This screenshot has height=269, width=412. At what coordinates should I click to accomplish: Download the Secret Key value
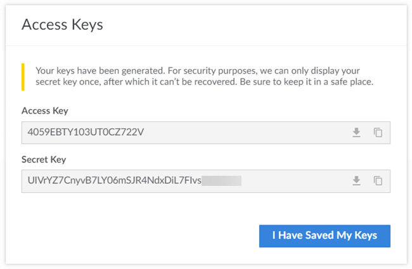coord(356,181)
